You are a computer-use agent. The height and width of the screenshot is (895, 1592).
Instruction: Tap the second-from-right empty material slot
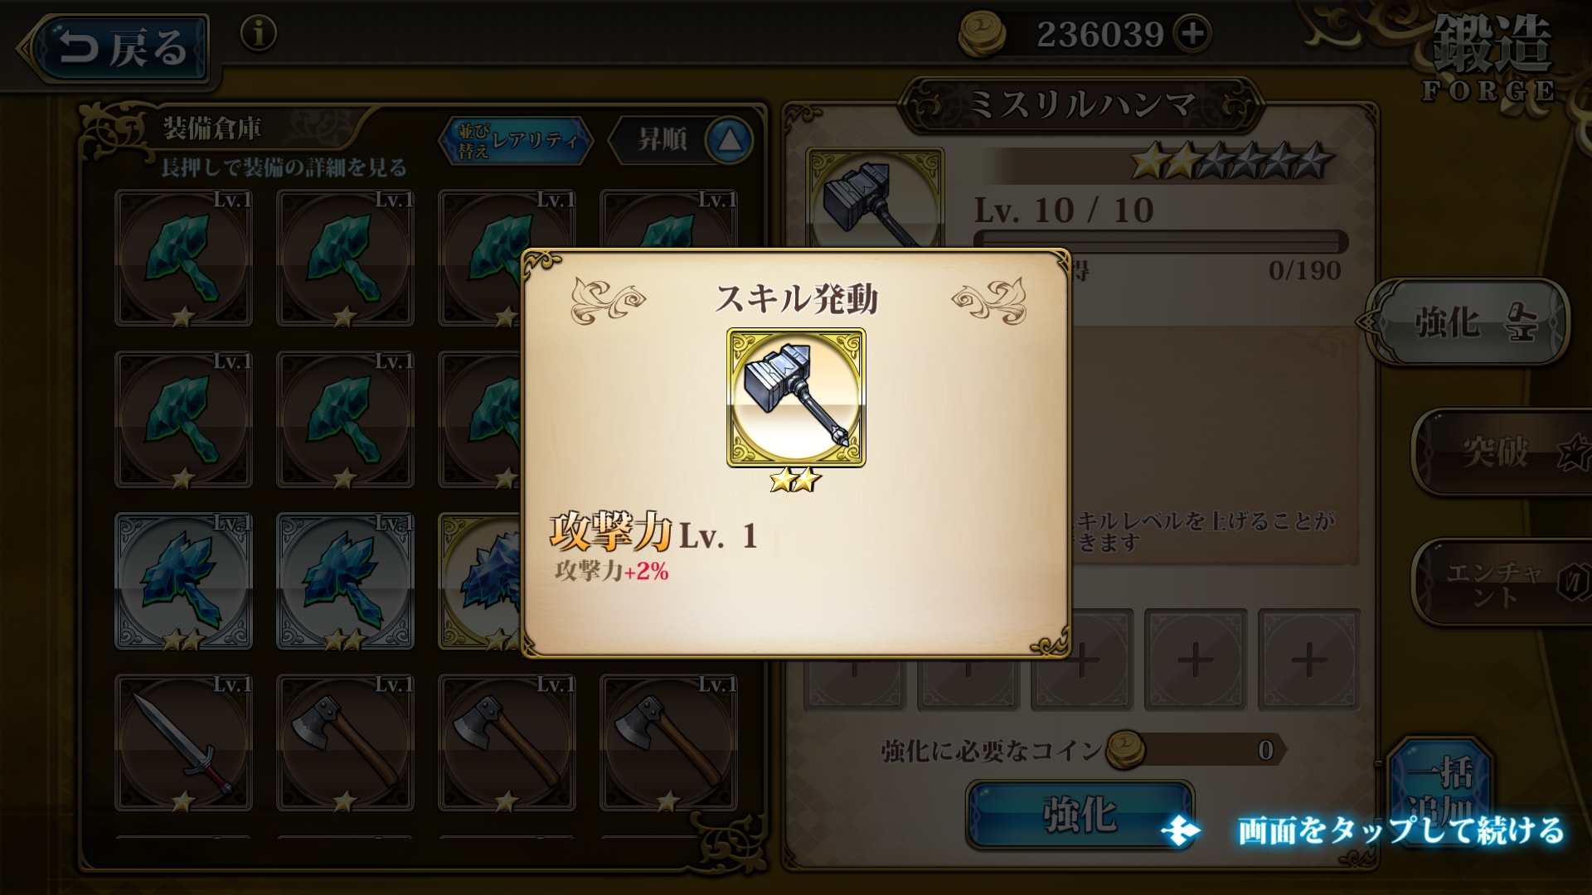coord(1195,660)
